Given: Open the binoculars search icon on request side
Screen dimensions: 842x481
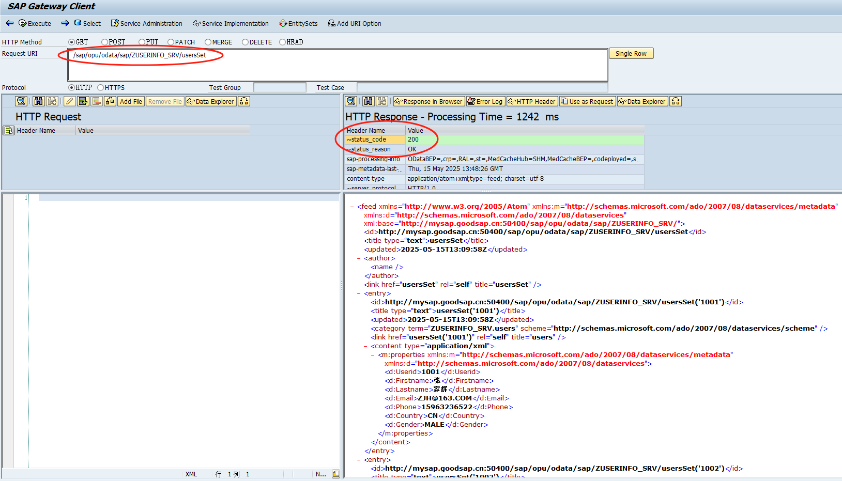Looking at the screenshot, I should [38, 101].
